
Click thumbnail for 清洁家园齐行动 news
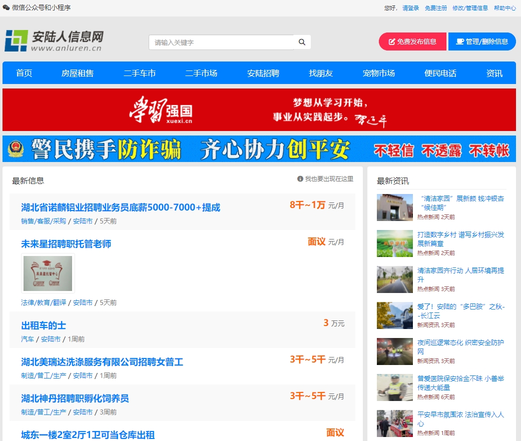(x=395, y=279)
